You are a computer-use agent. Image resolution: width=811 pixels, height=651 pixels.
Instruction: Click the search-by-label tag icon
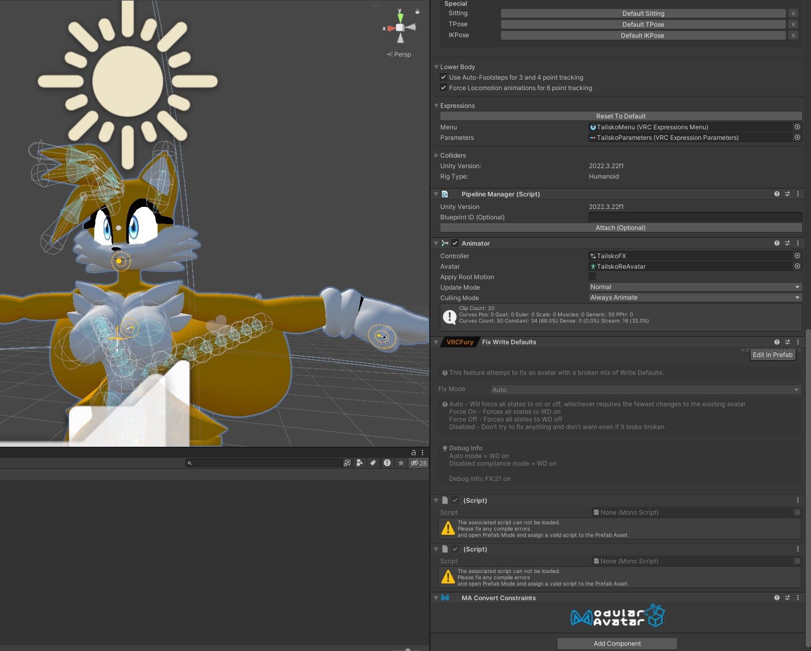click(x=373, y=463)
